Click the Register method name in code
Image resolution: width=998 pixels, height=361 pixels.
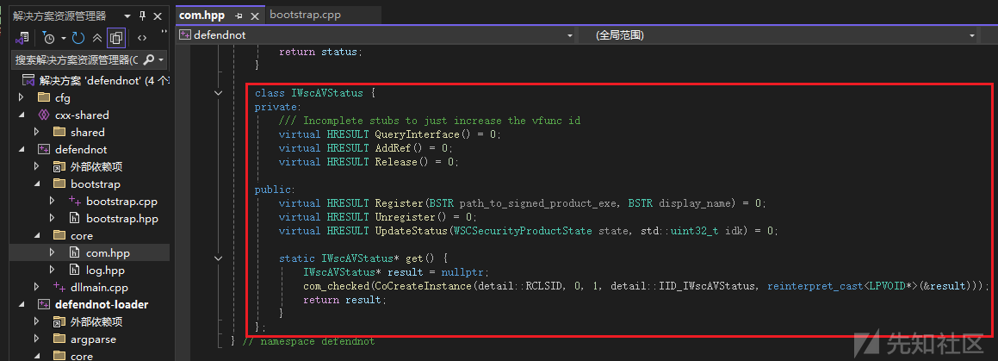(x=399, y=203)
